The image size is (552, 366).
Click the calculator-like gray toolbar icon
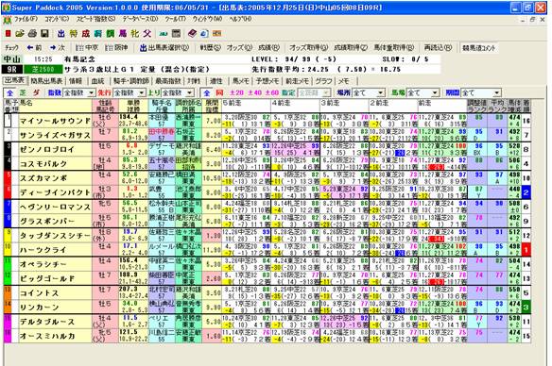coord(176,33)
